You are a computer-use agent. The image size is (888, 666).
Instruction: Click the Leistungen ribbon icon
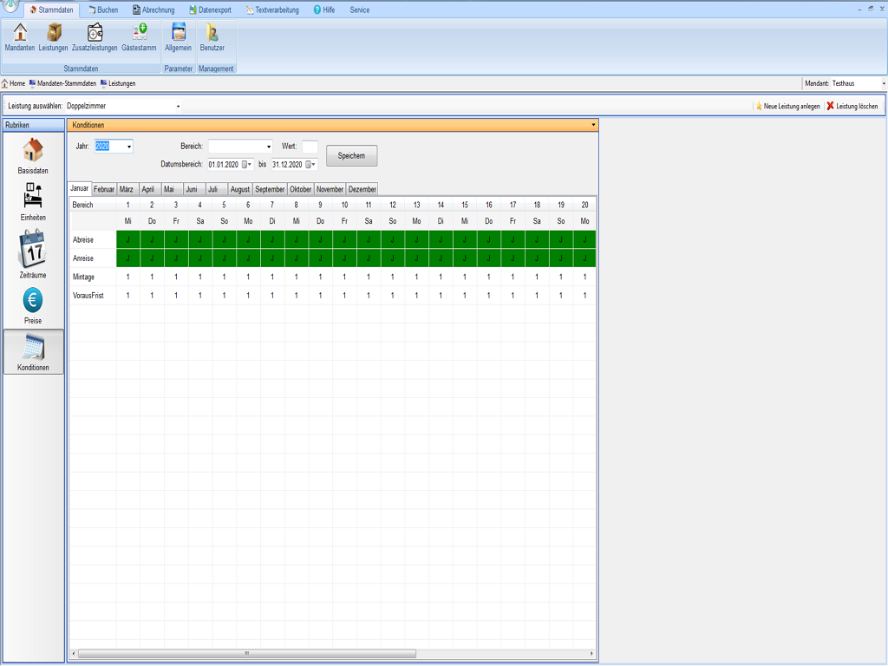pyautogui.click(x=53, y=36)
